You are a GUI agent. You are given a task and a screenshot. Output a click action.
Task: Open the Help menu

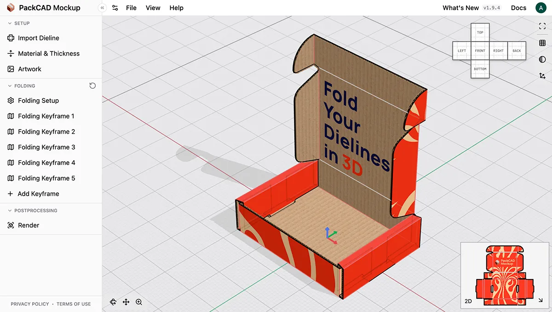coord(176,8)
